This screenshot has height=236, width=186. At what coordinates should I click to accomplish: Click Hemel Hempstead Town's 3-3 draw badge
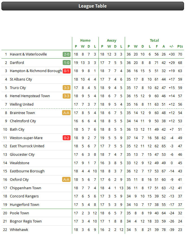pyautogui.click(x=67, y=96)
